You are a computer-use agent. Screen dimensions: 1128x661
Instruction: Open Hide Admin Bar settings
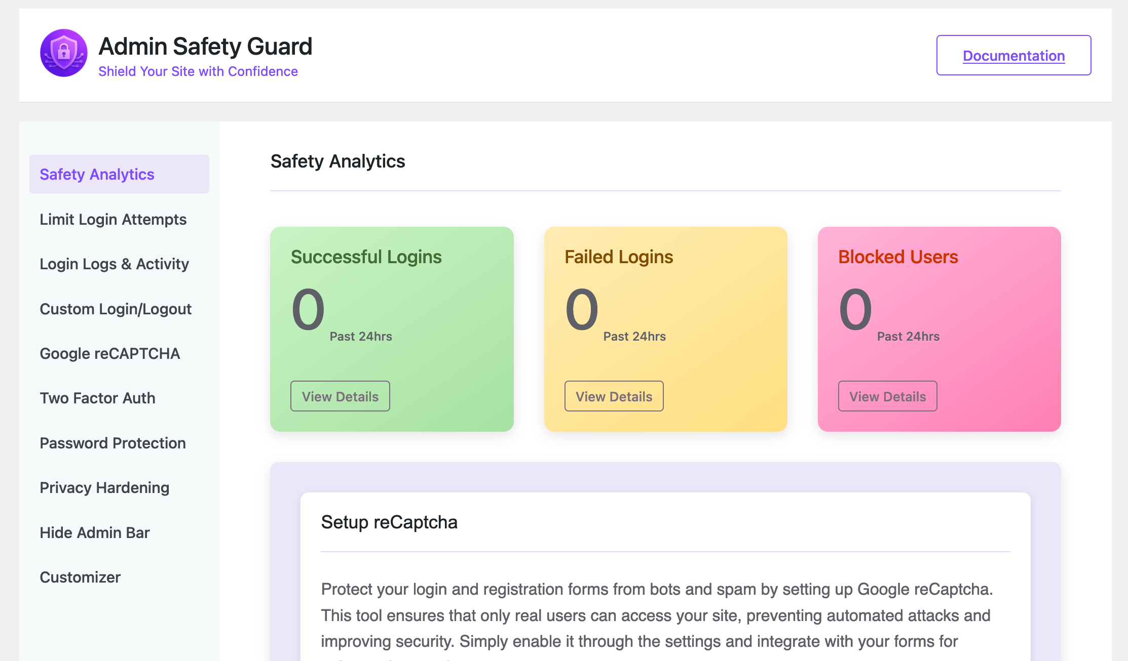(95, 532)
